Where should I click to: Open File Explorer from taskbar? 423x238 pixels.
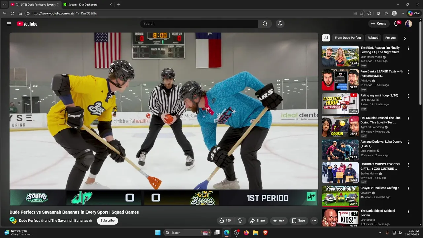(255, 233)
